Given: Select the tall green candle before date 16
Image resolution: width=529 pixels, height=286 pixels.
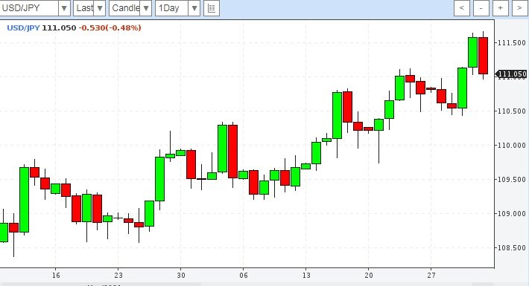Looking at the screenshot, I should [25, 200].
